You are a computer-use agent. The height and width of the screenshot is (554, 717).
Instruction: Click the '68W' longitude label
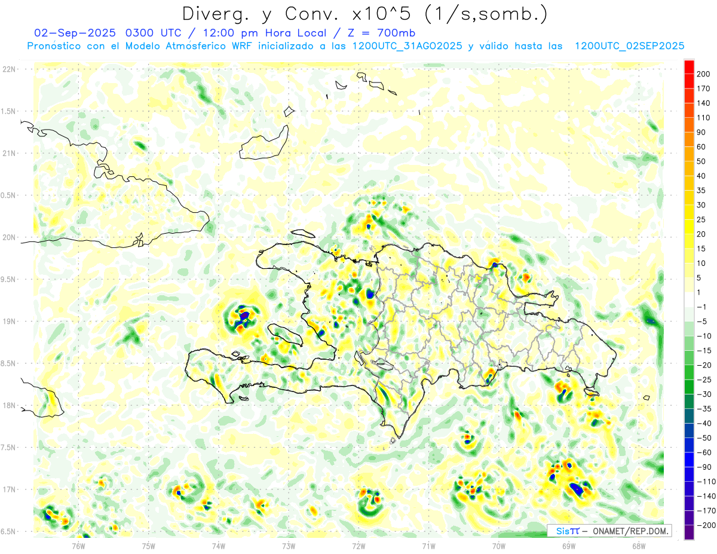(639, 545)
